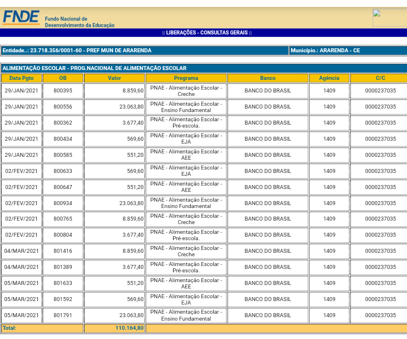Select OB number 801791
The image size is (407, 339).
(63, 315)
